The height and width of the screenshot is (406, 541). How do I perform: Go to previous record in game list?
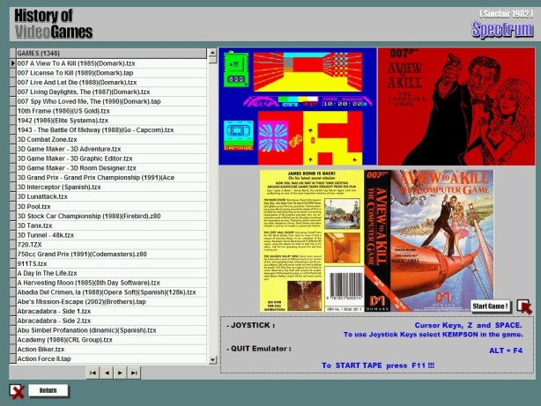coord(107,373)
